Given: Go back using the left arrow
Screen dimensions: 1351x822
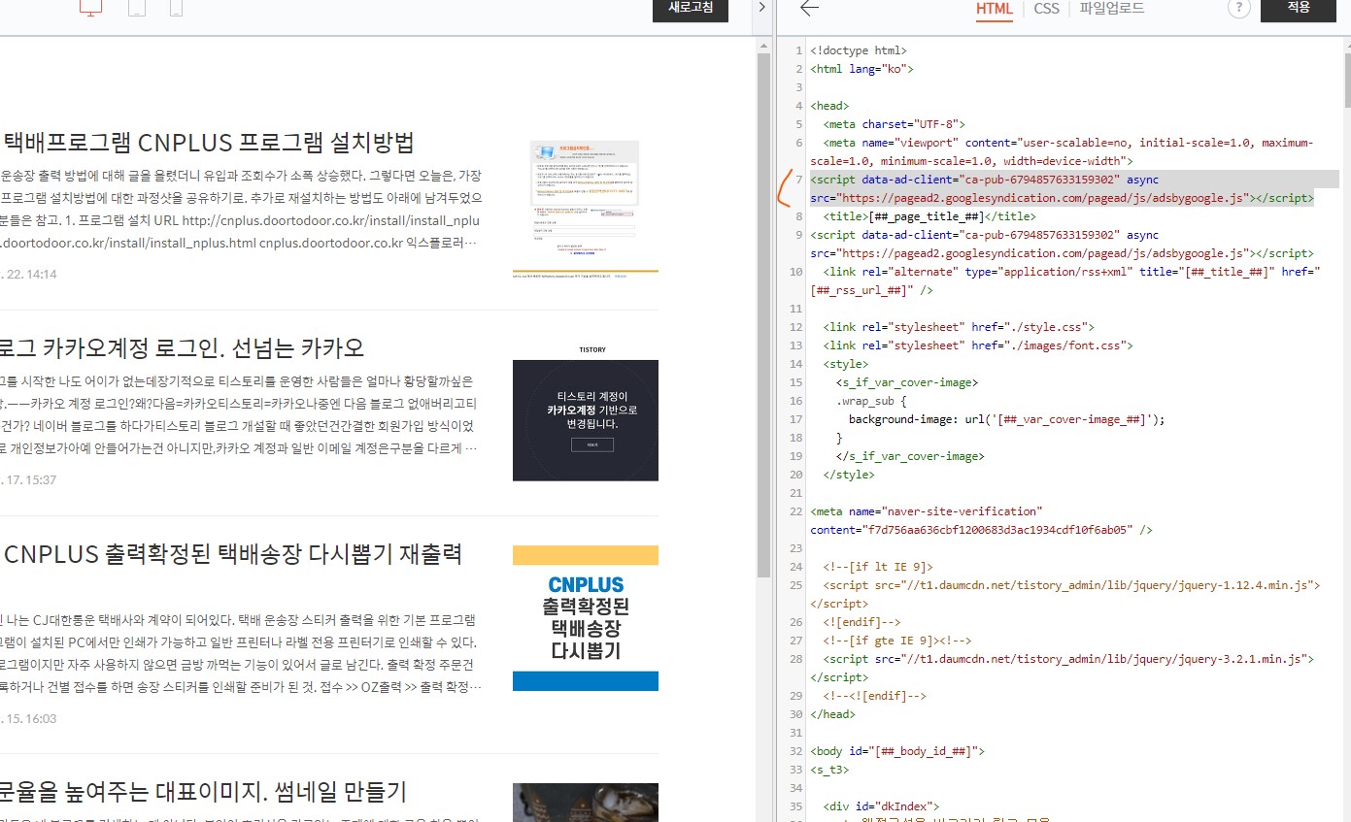Looking at the screenshot, I should click(809, 8).
